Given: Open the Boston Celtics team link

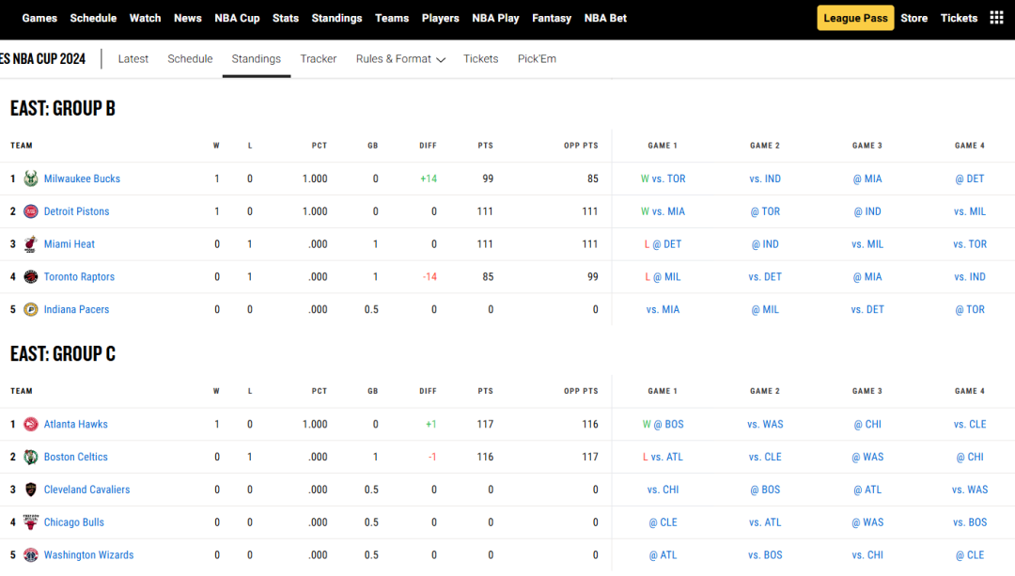Looking at the screenshot, I should pos(76,457).
